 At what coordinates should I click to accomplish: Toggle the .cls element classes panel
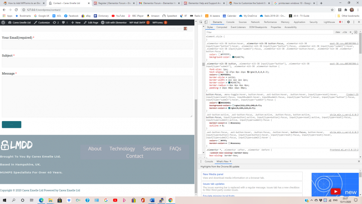click(x=345, y=32)
